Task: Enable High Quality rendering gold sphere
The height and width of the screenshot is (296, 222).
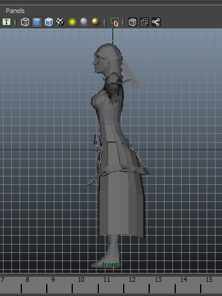Action: [x=96, y=22]
